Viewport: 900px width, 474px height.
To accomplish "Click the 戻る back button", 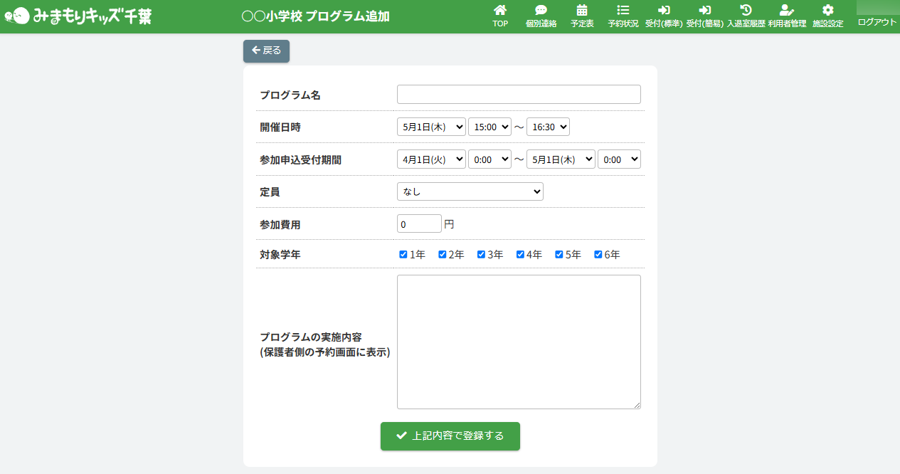I will pos(266,51).
